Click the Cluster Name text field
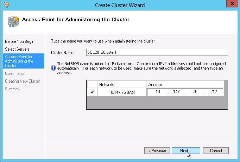 (157, 52)
